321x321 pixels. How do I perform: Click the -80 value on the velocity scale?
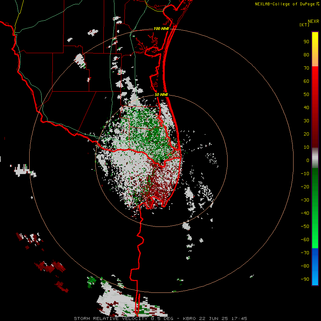click(x=305, y=266)
